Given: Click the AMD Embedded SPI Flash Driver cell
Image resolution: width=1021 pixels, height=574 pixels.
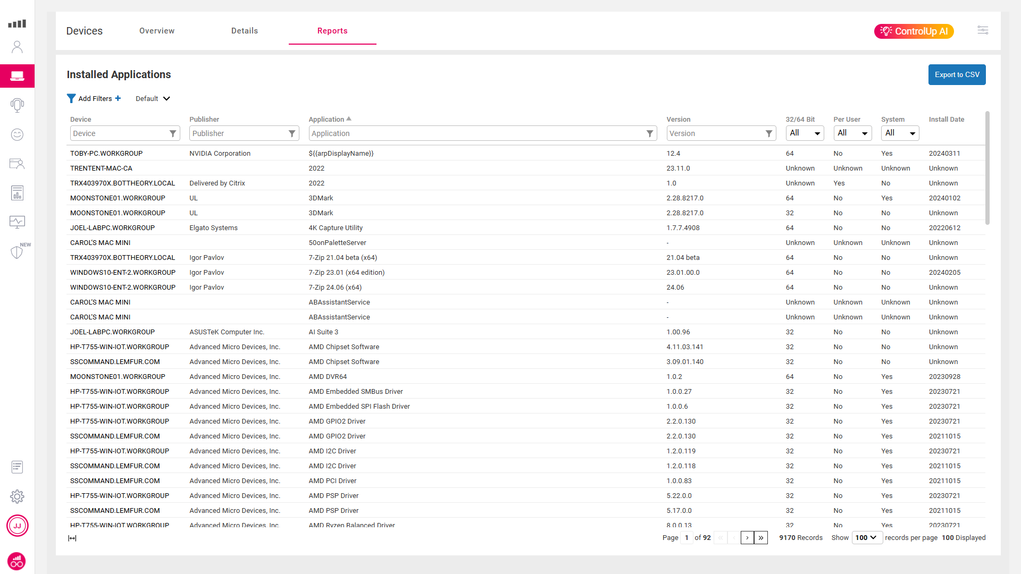Looking at the screenshot, I should coord(359,406).
